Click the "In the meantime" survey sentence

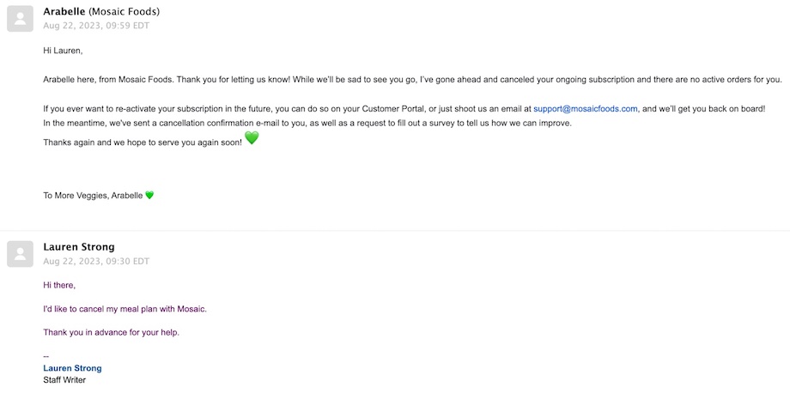(307, 124)
